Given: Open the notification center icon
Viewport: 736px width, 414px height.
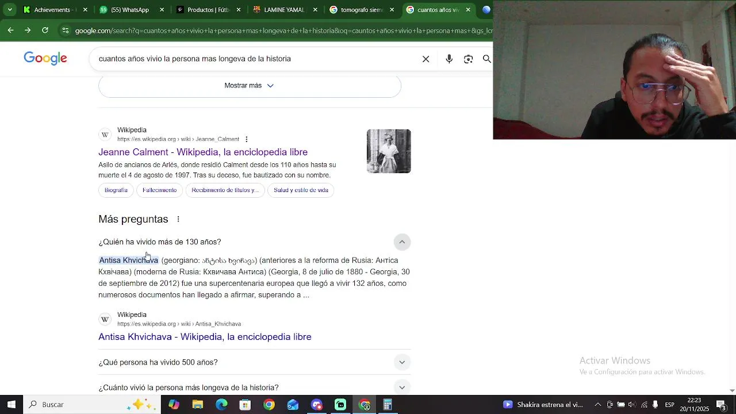Looking at the screenshot, I should 720,405.
